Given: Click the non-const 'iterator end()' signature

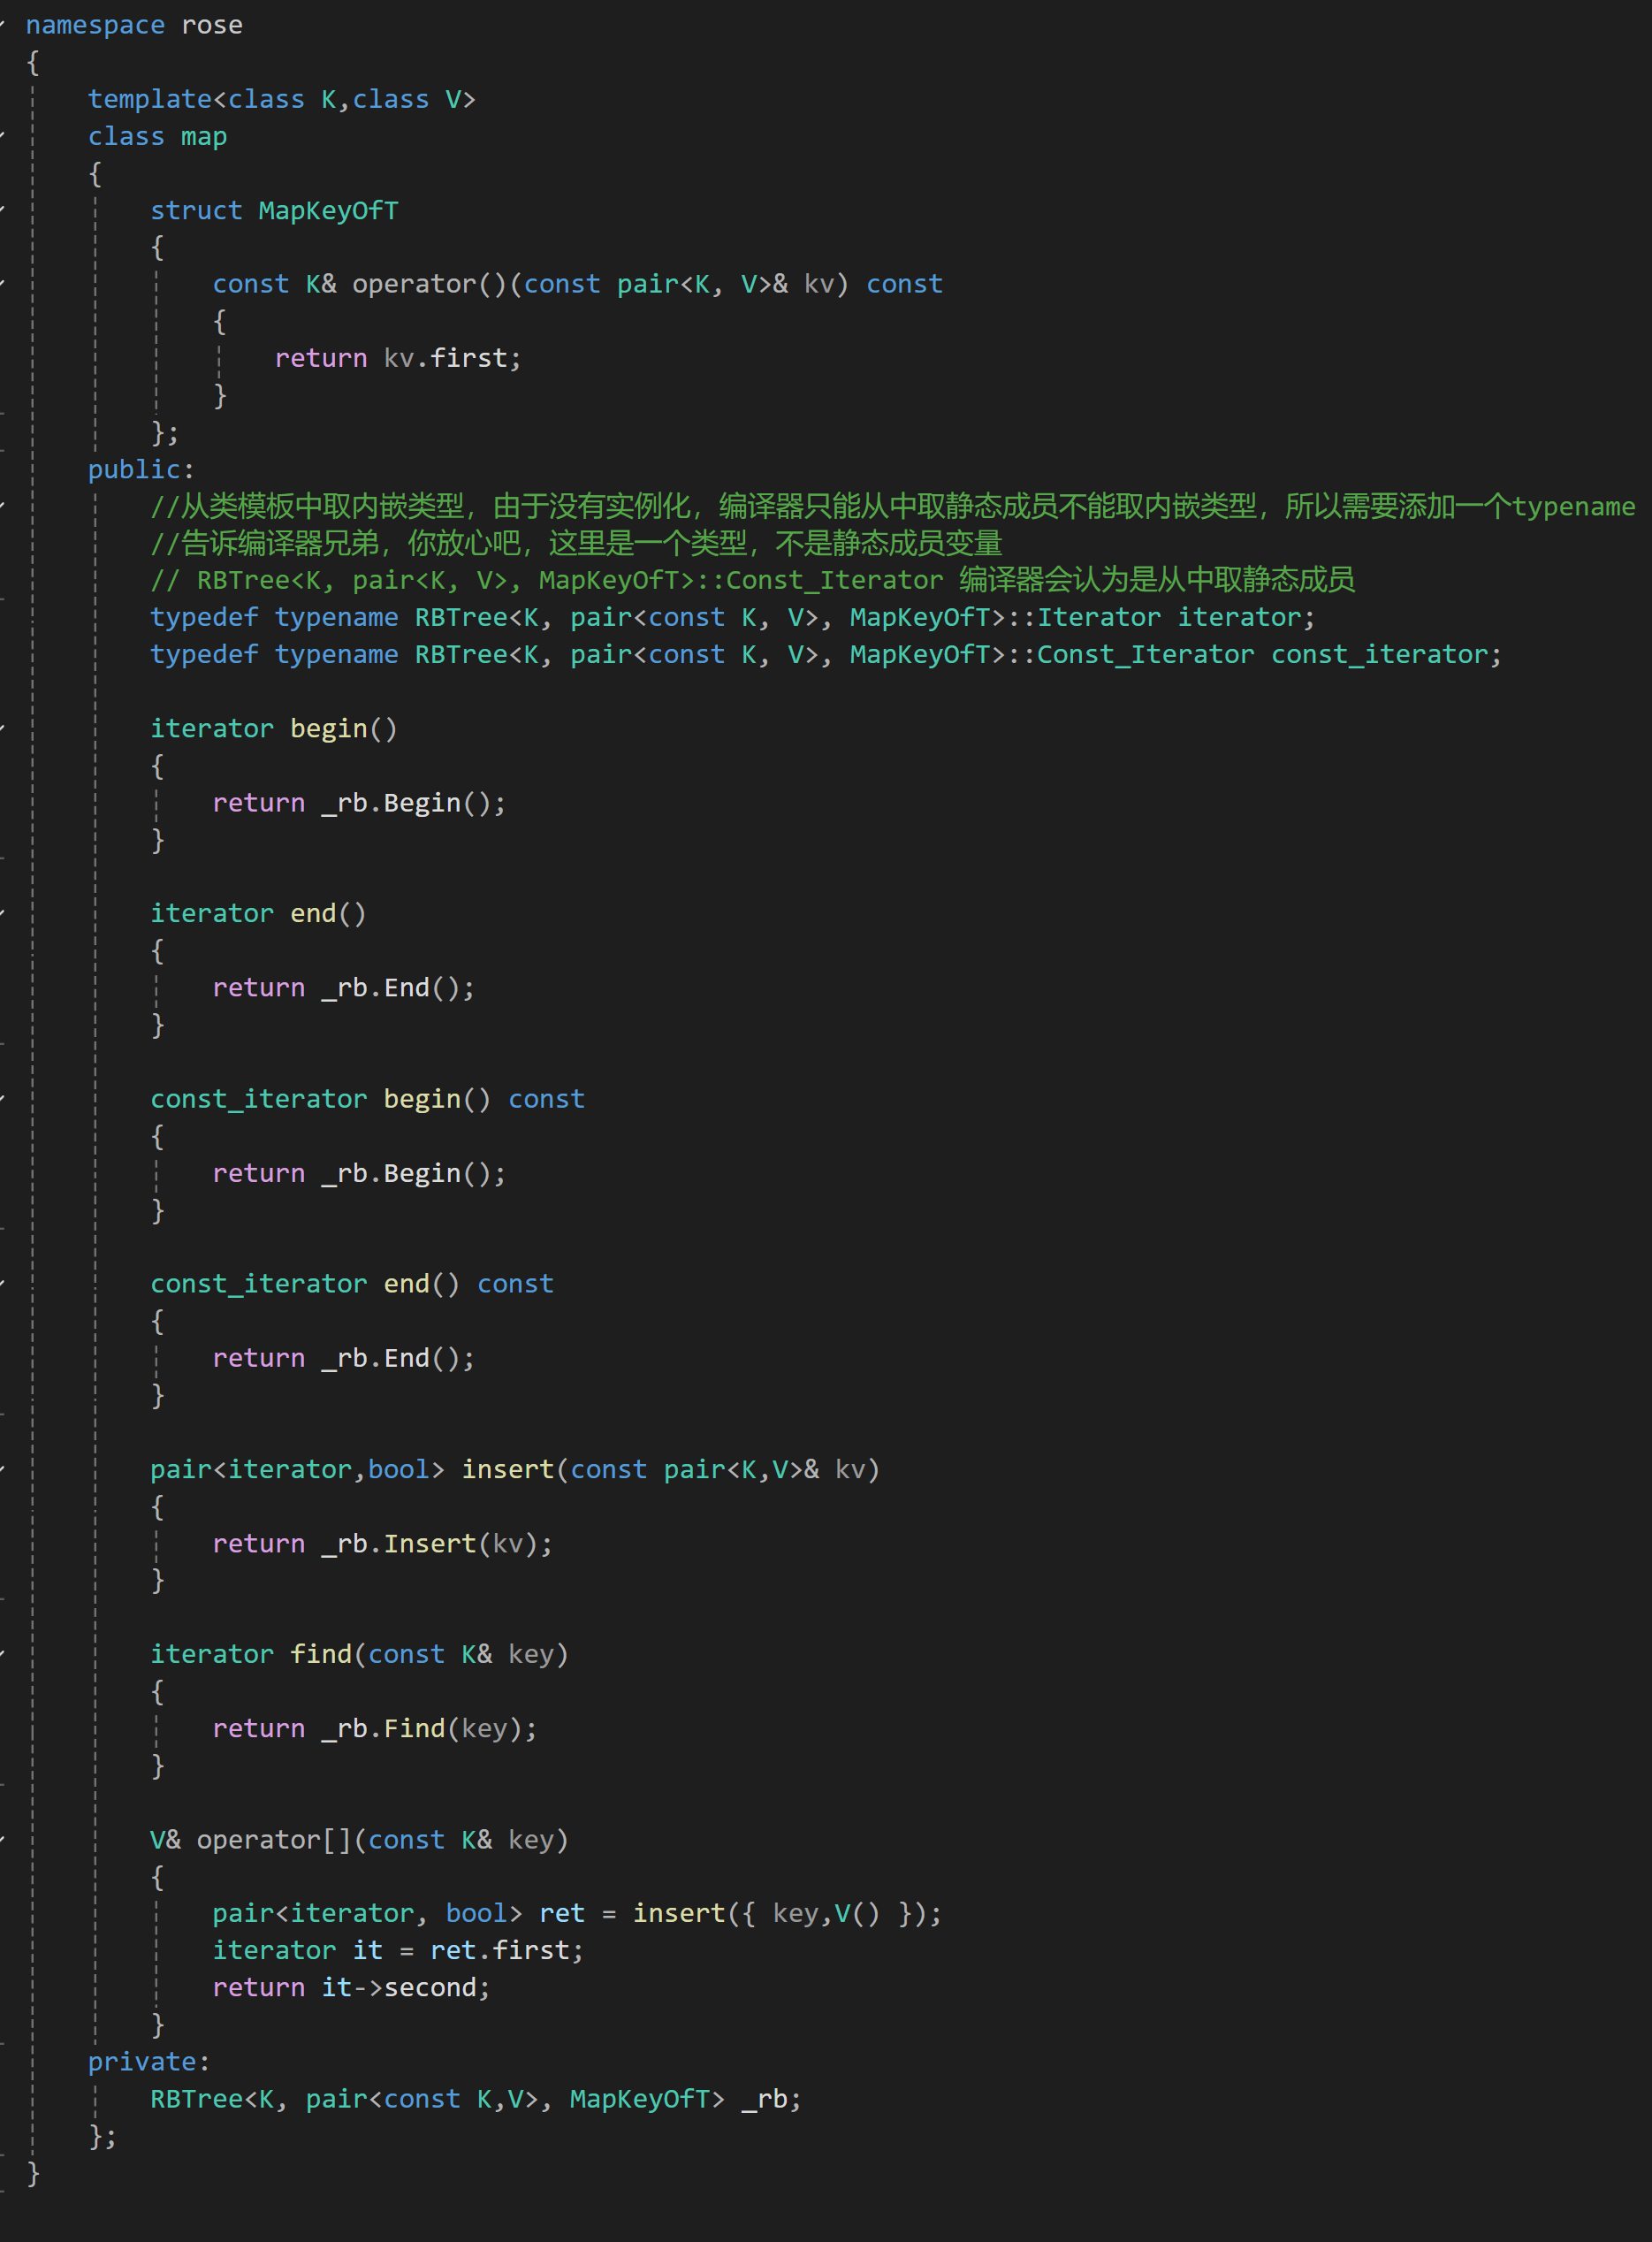Looking at the screenshot, I should [258, 913].
